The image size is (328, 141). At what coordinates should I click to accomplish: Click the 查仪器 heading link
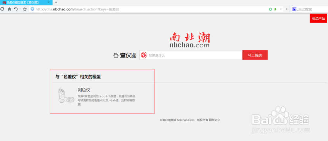(x=128, y=55)
